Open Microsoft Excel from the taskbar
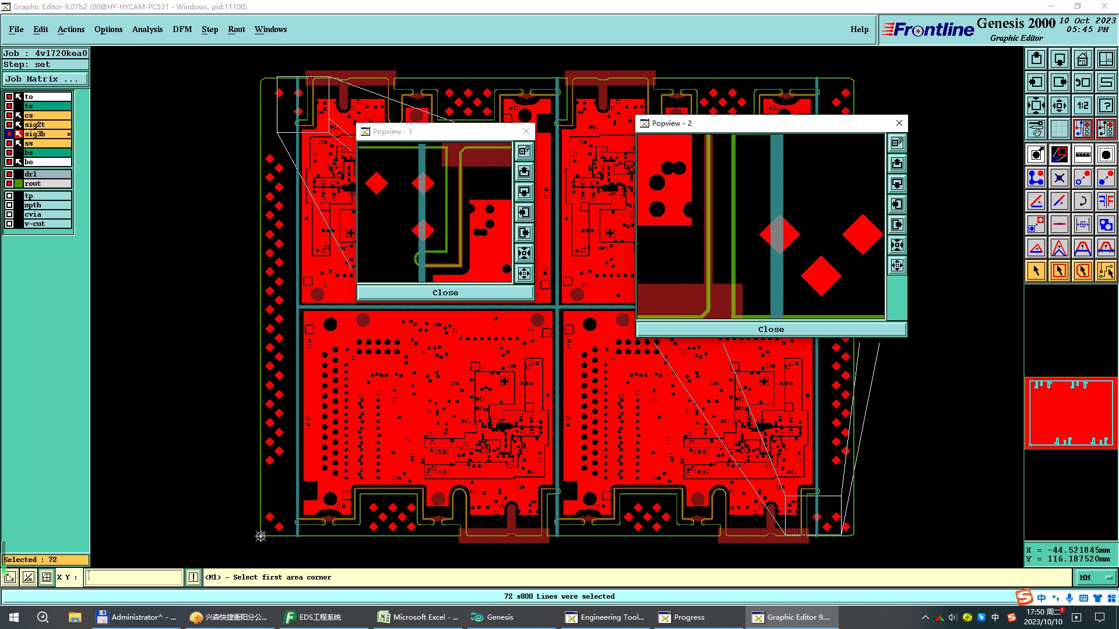 pos(418,617)
